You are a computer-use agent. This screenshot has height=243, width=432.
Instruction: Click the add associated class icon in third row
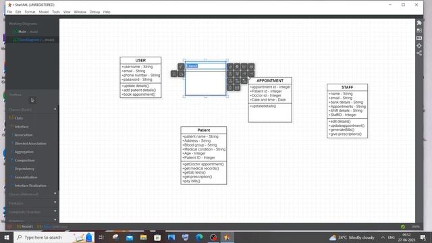click(x=230, y=81)
